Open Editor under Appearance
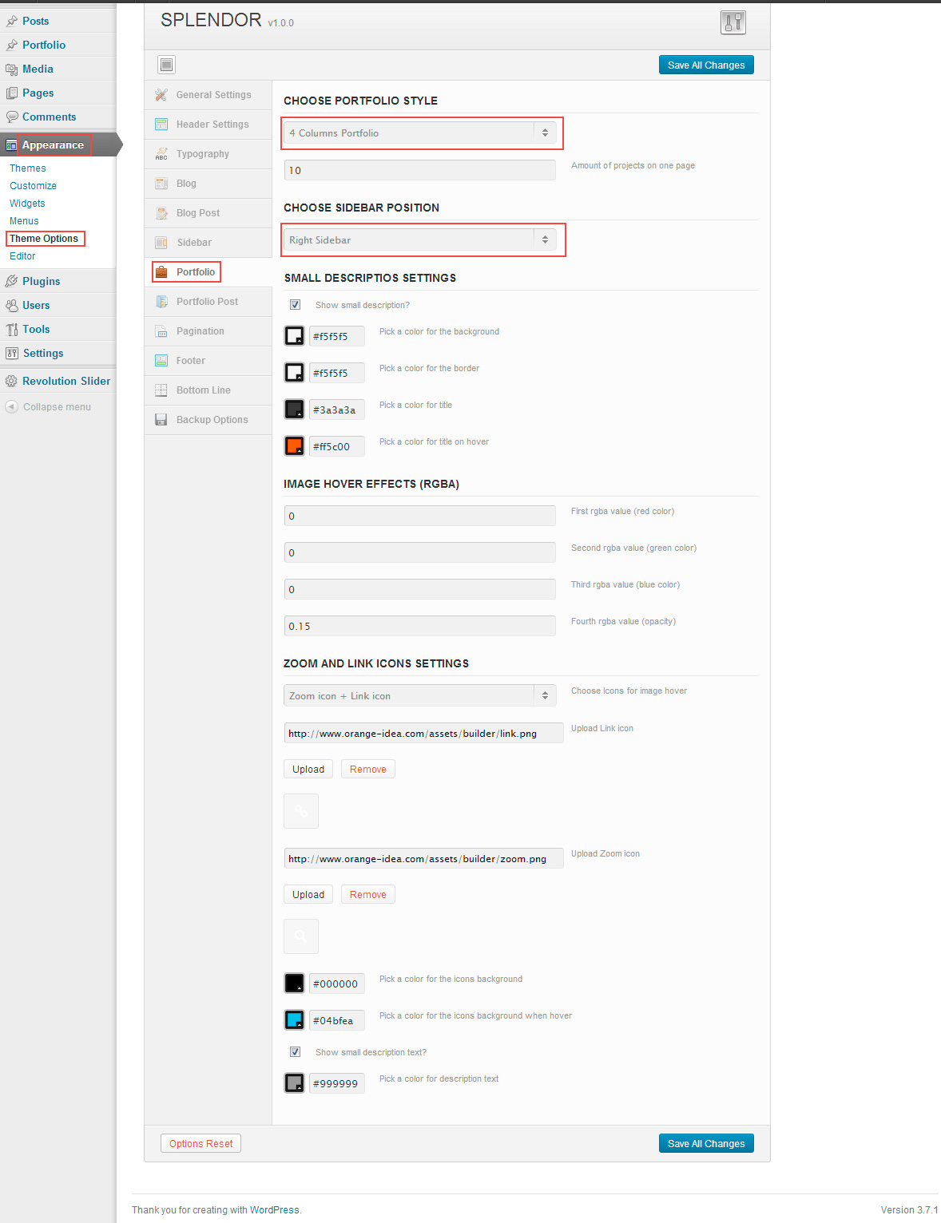This screenshot has width=941, height=1223. coord(22,256)
